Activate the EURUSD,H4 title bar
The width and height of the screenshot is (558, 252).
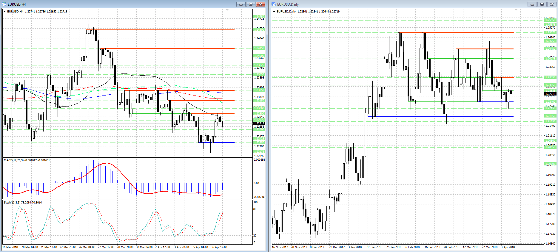point(119,4)
